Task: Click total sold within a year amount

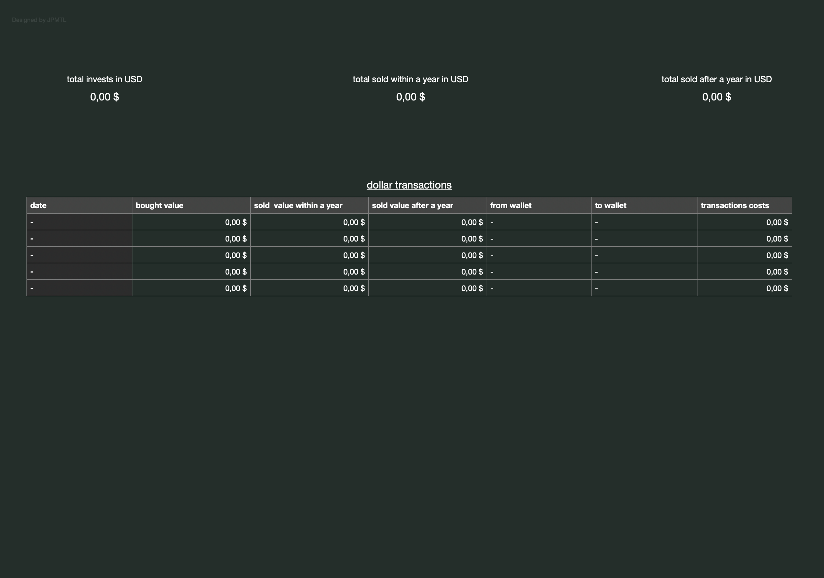Action: click(x=411, y=97)
